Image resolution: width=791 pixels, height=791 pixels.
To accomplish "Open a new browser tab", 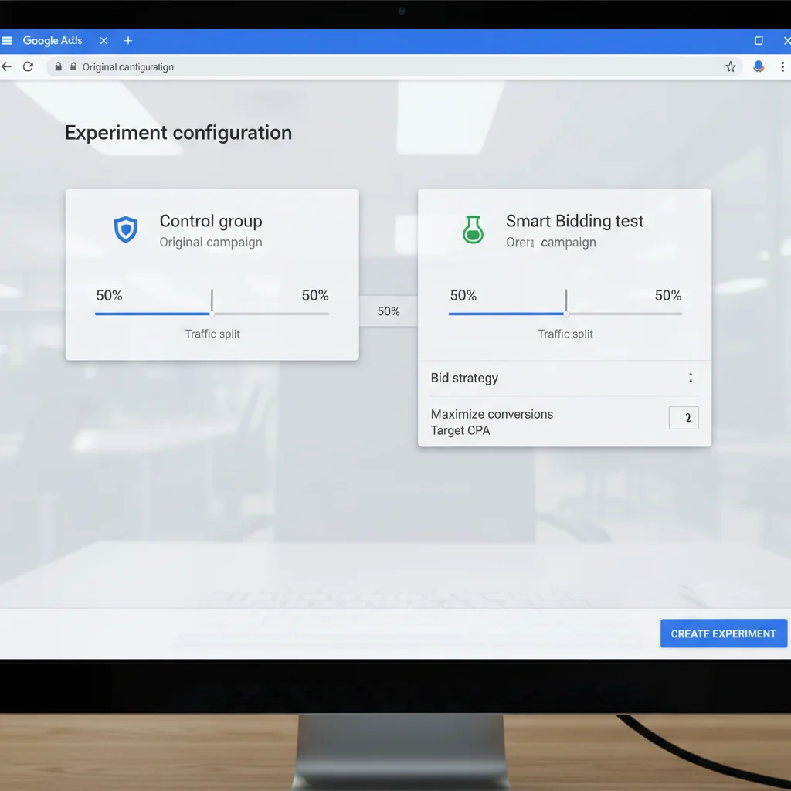I will 128,41.
